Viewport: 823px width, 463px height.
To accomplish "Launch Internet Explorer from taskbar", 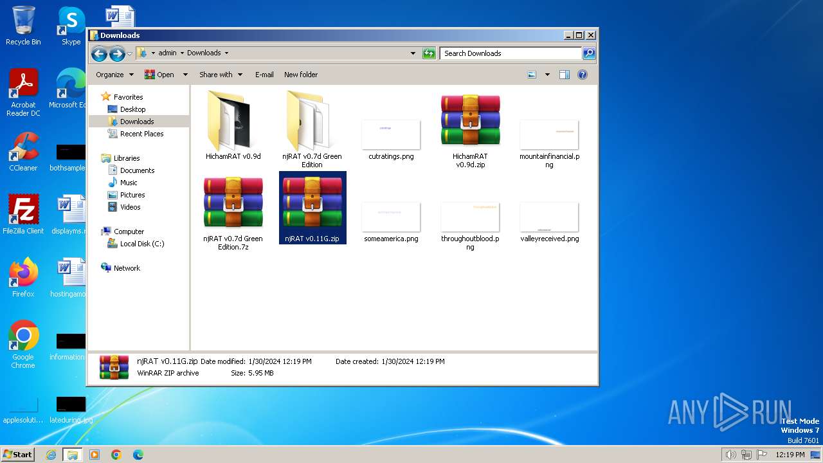I will click(x=51, y=455).
